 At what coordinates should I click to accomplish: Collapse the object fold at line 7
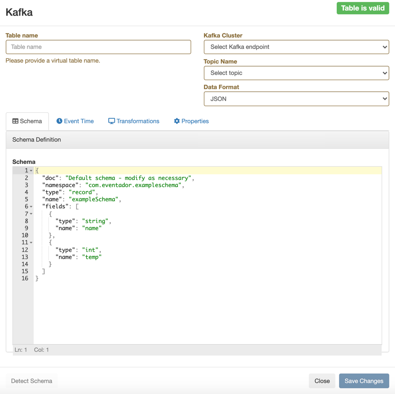point(31,214)
